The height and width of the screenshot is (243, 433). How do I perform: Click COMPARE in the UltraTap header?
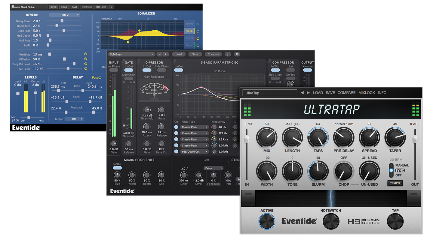[346, 93]
